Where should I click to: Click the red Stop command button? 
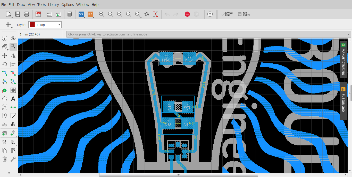click(x=187, y=14)
